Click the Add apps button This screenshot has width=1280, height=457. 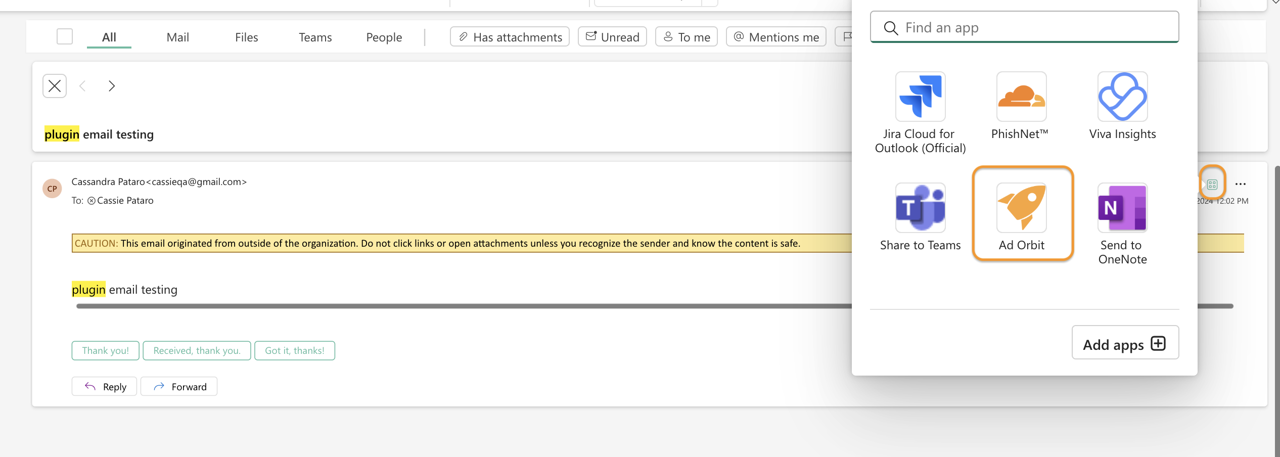click(1125, 343)
